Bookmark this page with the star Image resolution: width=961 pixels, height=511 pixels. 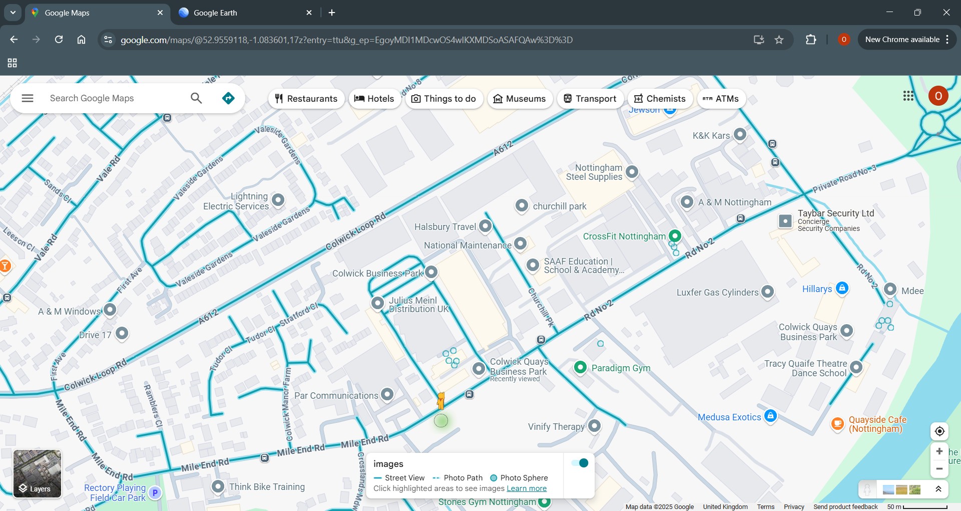pos(779,40)
